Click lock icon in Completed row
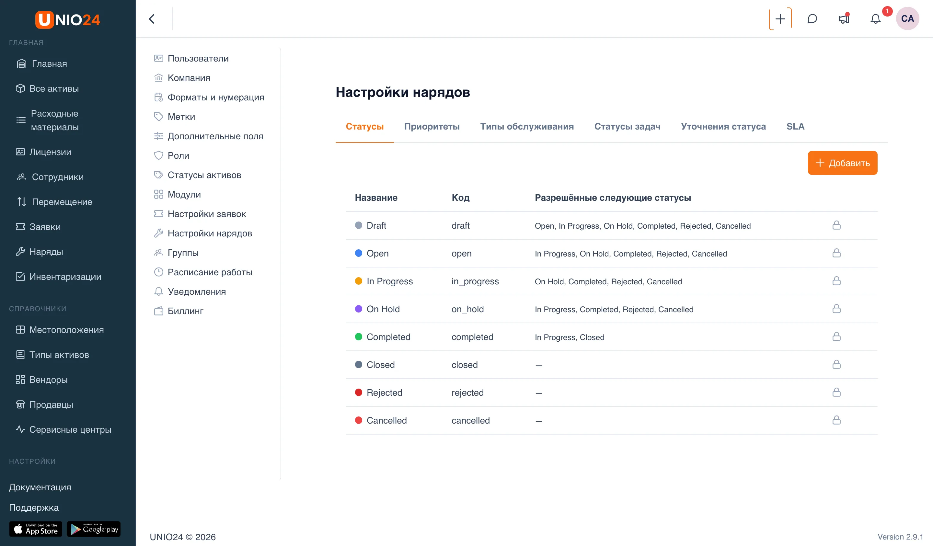 (x=836, y=337)
